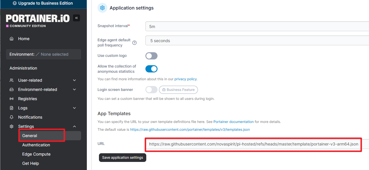Click the Registries broadcast icon
369x170 pixels.
click(x=12, y=99)
